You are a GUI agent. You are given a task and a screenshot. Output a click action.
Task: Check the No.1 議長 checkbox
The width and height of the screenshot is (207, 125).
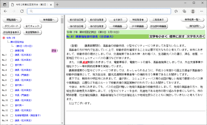click(x=12, y=55)
